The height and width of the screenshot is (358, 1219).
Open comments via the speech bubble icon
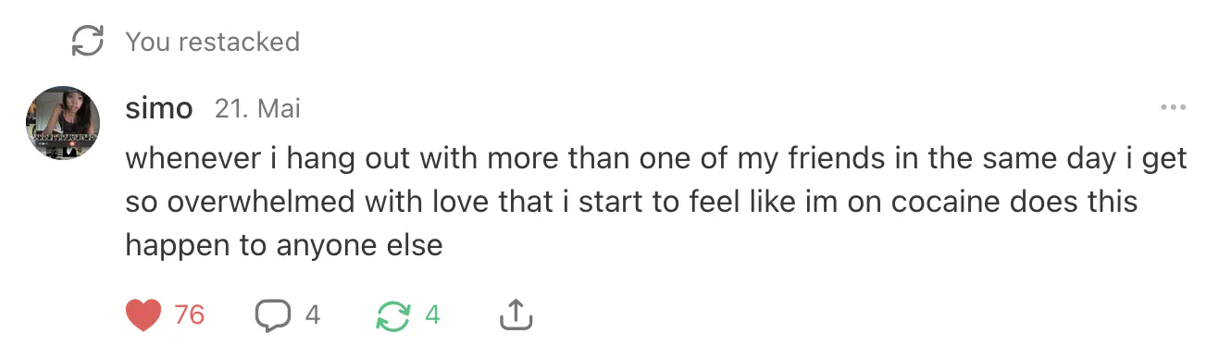point(272,315)
